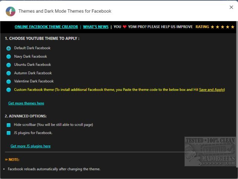Click 'Hide scrollbar (You will be still able to scroll page)' text
The image size is (238, 179).
click(x=54, y=125)
